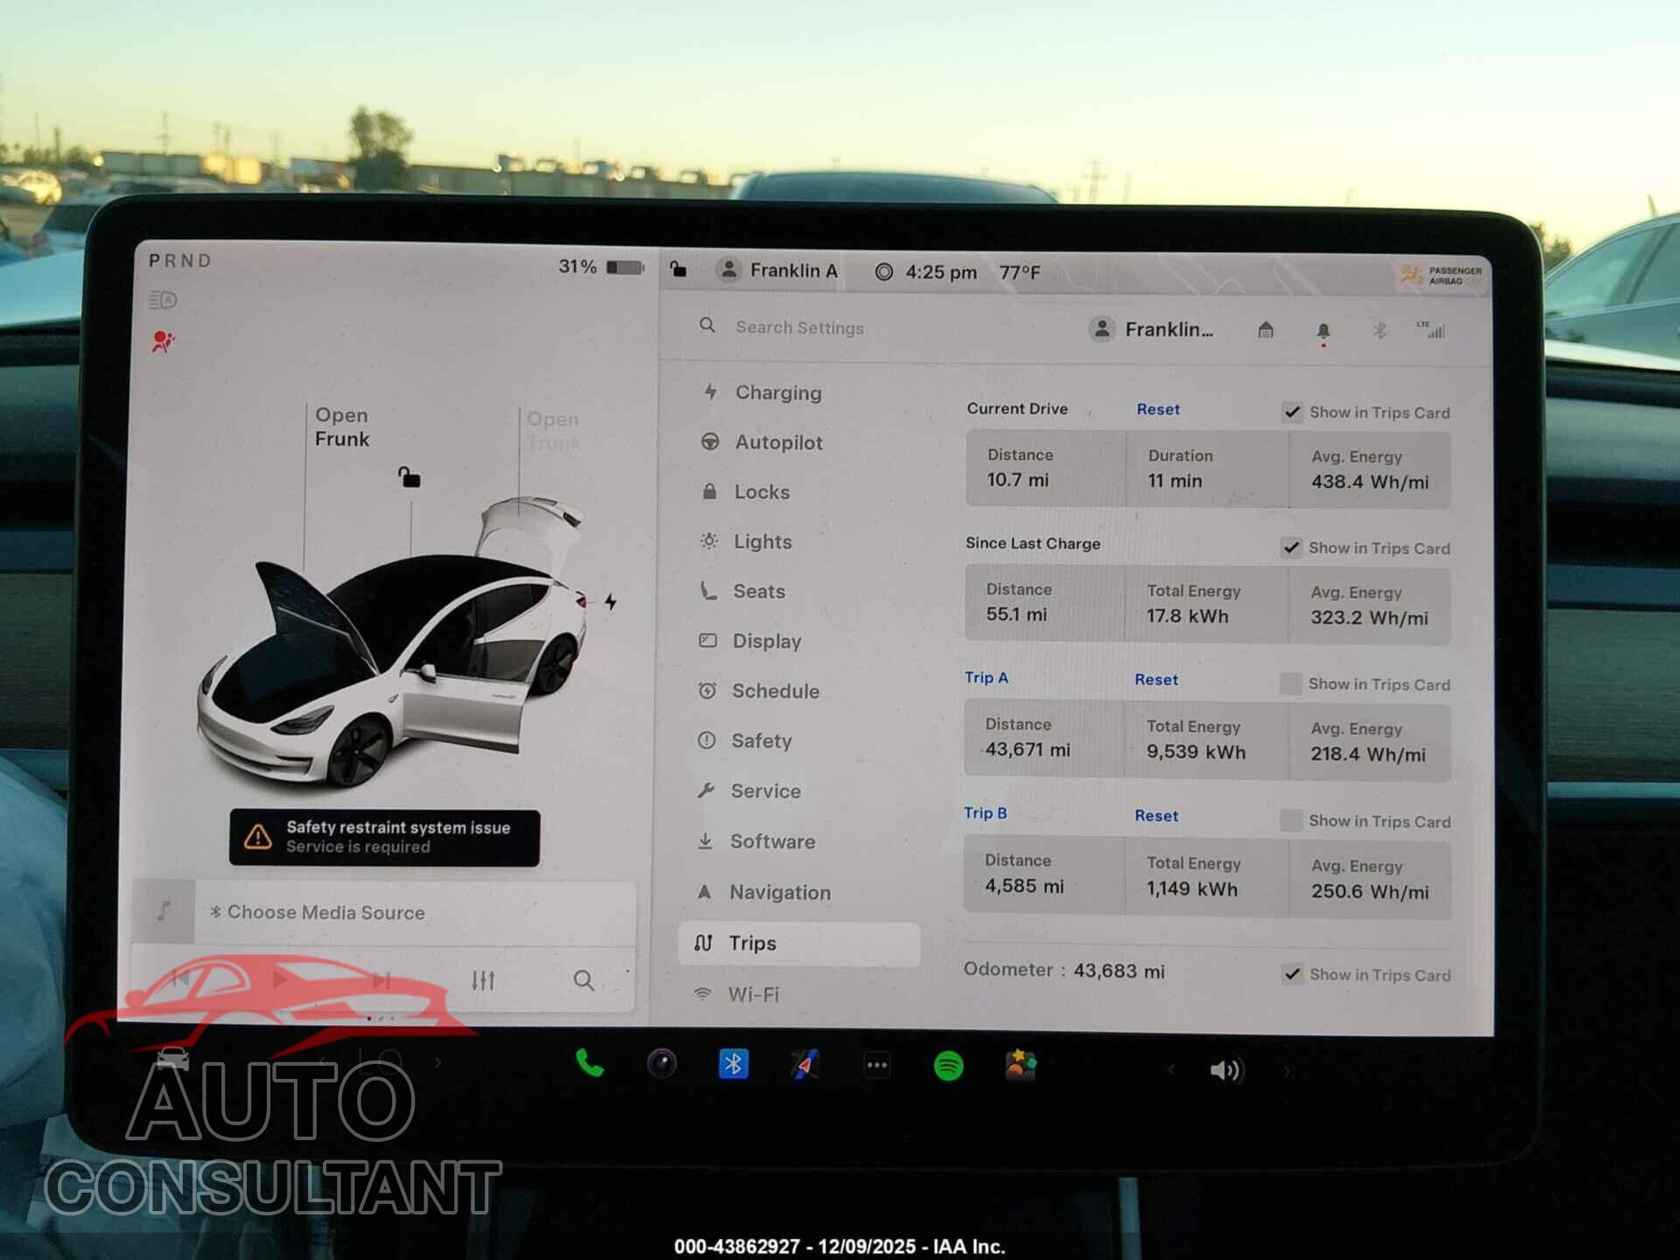Image resolution: width=1680 pixels, height=1260 pixels.
Task: Tap the PRND gear indicator
Action: click(x=179, y=260)
